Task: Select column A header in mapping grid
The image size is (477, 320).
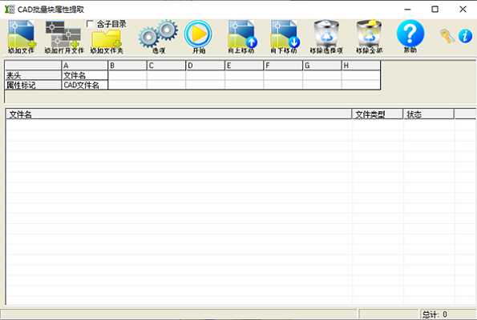Action: [85, 66]
